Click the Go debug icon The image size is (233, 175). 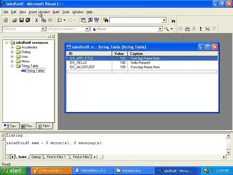(207, 29)
